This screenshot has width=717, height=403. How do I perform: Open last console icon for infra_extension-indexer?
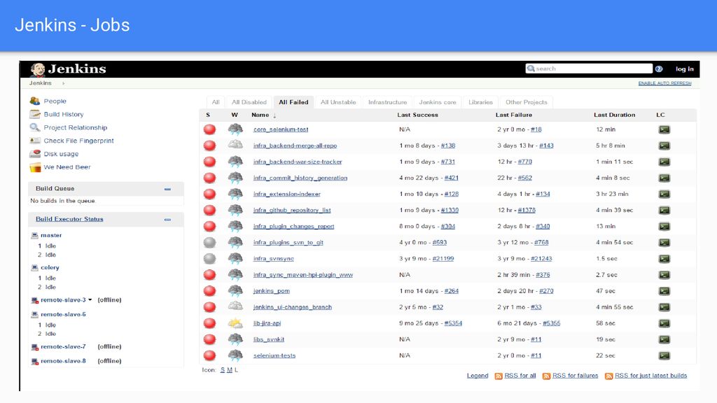[664, 195]
